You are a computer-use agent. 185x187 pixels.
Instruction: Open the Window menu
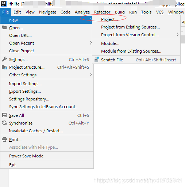pyautogui.click(x=176, y=12)
